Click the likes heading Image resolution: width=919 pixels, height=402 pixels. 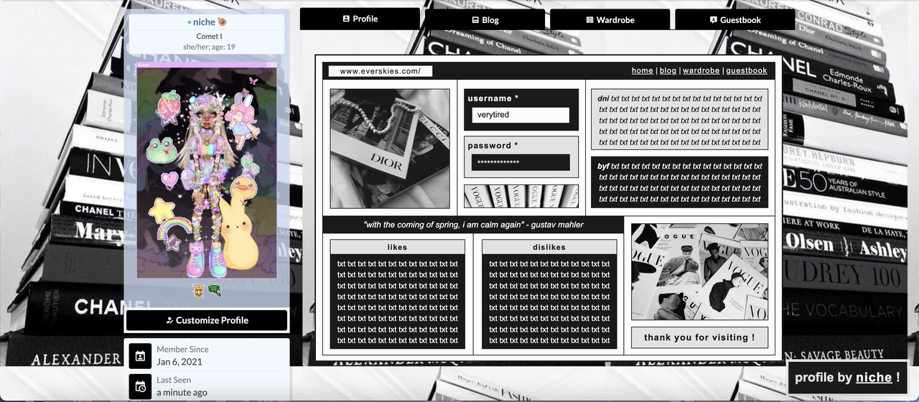click(397, 247)
